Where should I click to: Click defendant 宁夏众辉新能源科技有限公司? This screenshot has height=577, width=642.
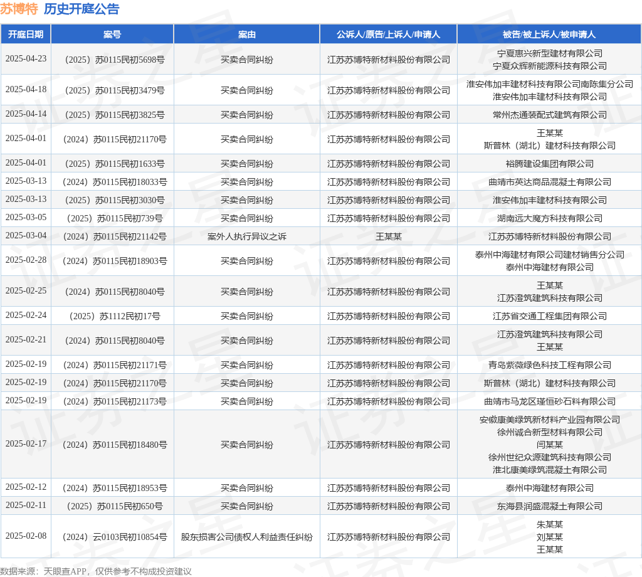click(549, 66)
